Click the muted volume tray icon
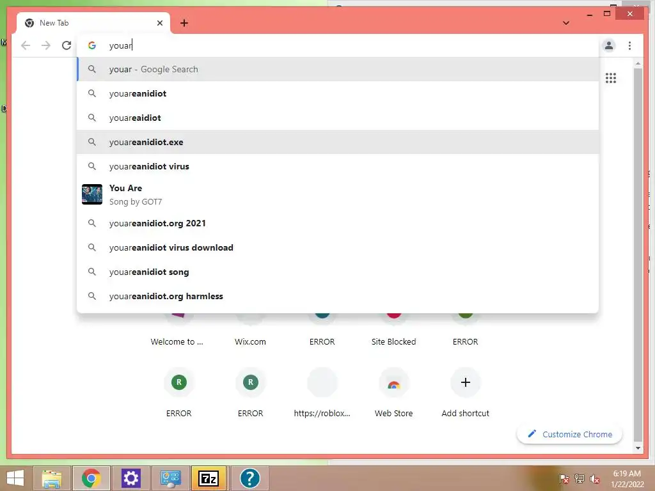This screenshot has width=655, height=491. (x=595, y=478)
